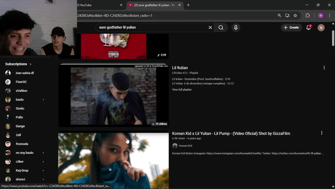Click the Korean Kid video description text

248,153
